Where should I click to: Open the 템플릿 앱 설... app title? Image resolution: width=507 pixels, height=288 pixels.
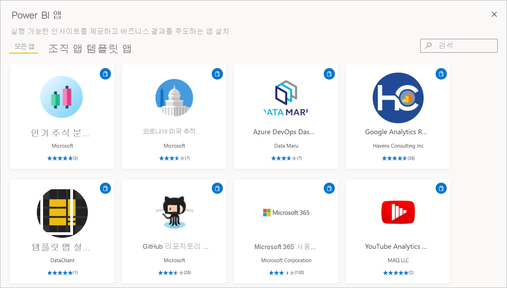[x=61, y=247]
